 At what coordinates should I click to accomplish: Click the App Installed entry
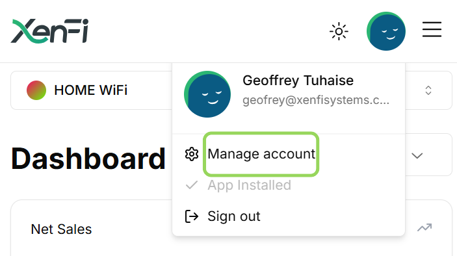point(249,185)
